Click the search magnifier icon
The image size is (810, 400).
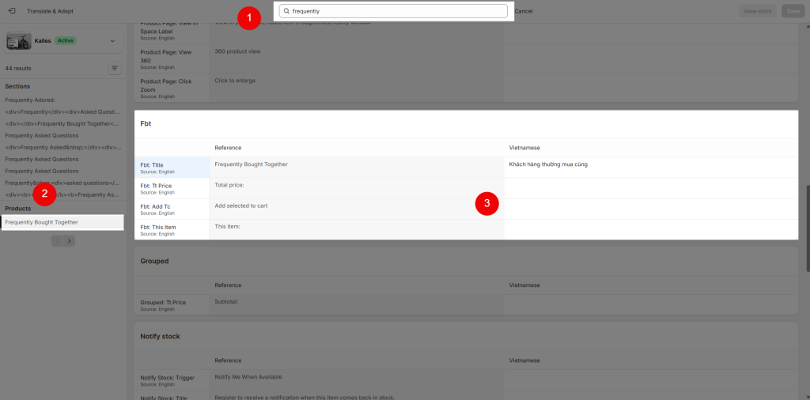pos(286,11)
